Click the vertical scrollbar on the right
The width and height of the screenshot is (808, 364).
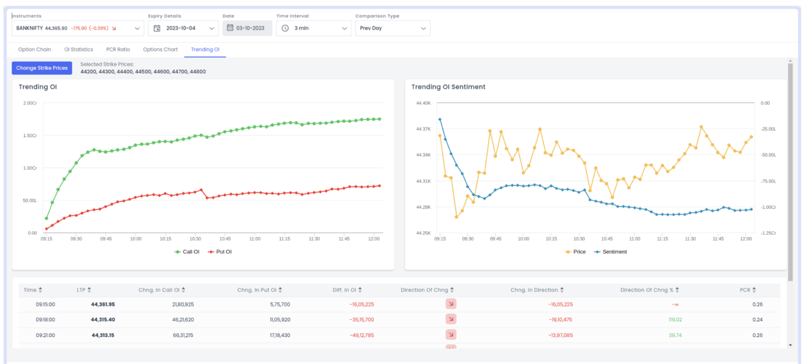[790, 169]
